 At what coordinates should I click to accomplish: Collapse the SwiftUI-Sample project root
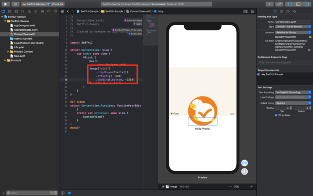[x=2, y=17]
